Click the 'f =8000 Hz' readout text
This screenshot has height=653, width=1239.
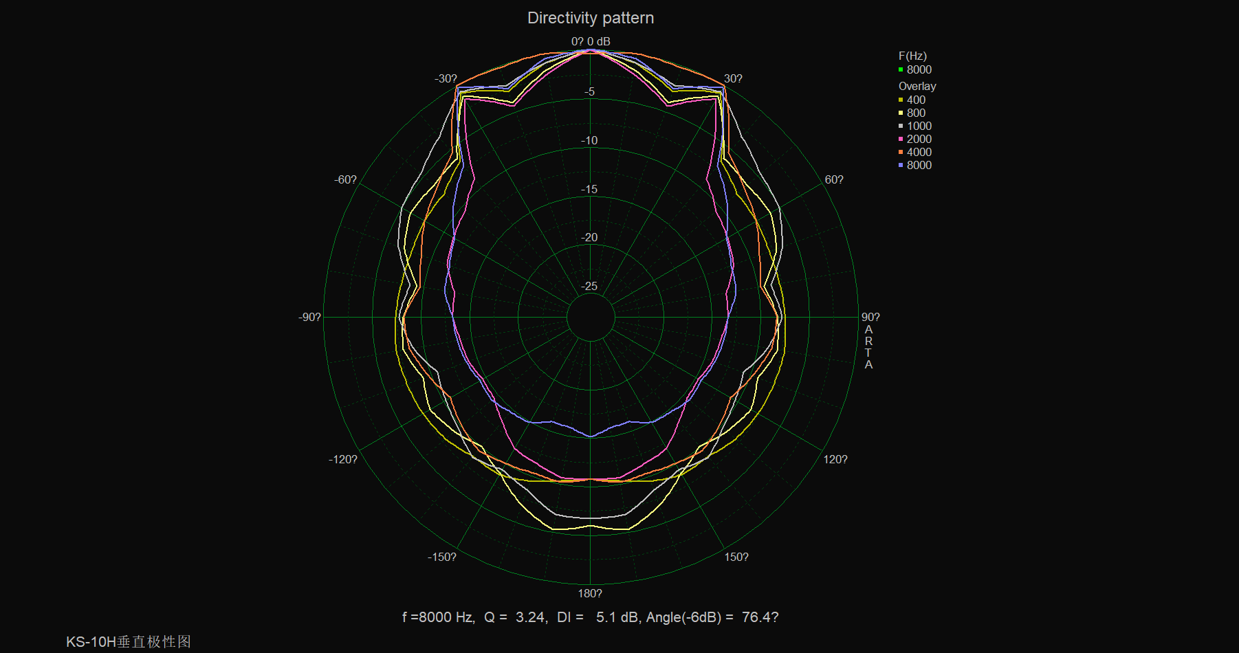438,617
